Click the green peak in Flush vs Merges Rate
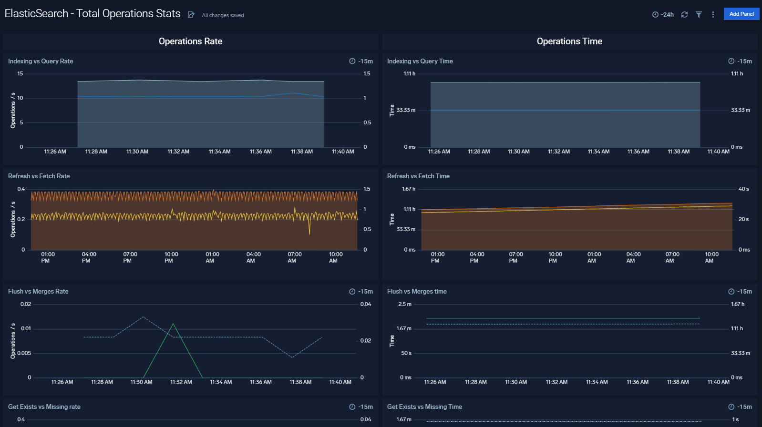The width and height of the screenshot is (762, 427). 173,324
